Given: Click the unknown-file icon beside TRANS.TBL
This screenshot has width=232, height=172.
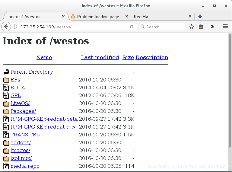Looking at the screenshot, I should tap(6, 135).
